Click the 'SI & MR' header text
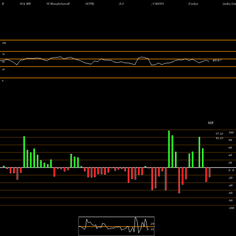Image resolution: width=236 pixels, height=236 pixels. (25, 4)
